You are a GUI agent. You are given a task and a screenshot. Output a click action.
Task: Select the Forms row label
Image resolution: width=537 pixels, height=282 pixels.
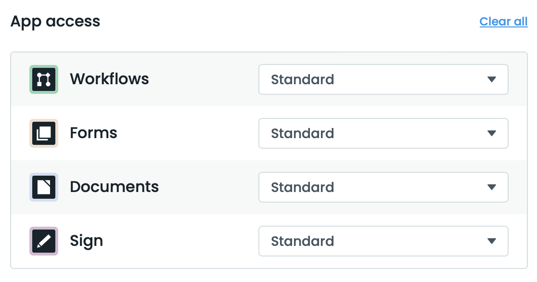click(x=93, y=133)
